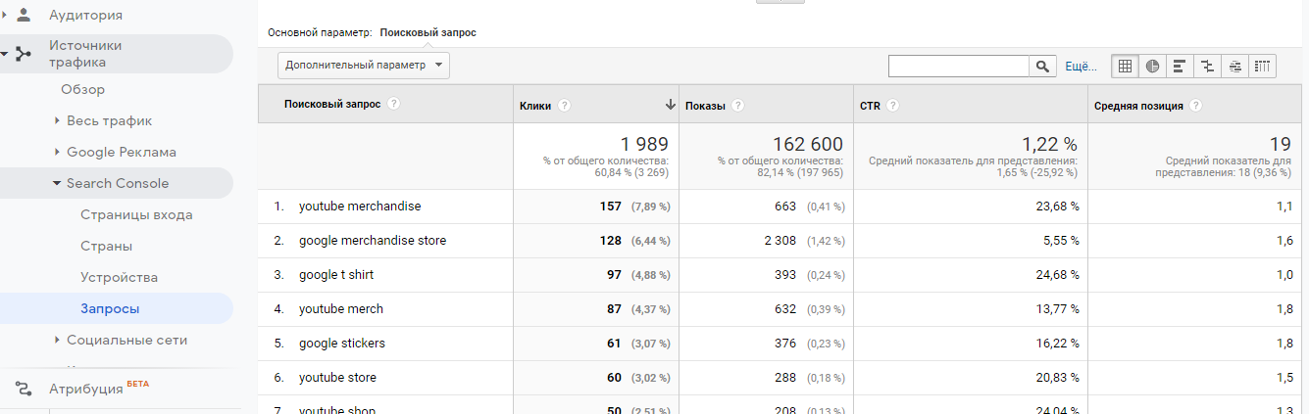Open the Обзор report

point(82,89)
